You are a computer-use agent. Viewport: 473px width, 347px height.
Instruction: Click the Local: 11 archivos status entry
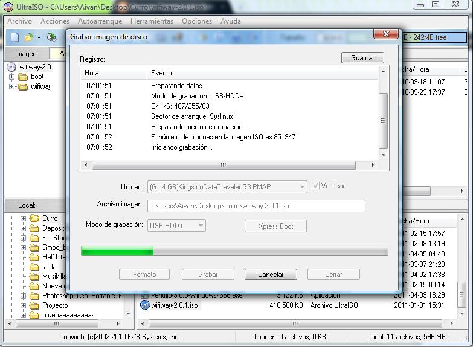pos(406,337)
